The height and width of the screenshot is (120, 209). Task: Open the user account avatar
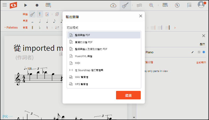(x=202, y=5)
